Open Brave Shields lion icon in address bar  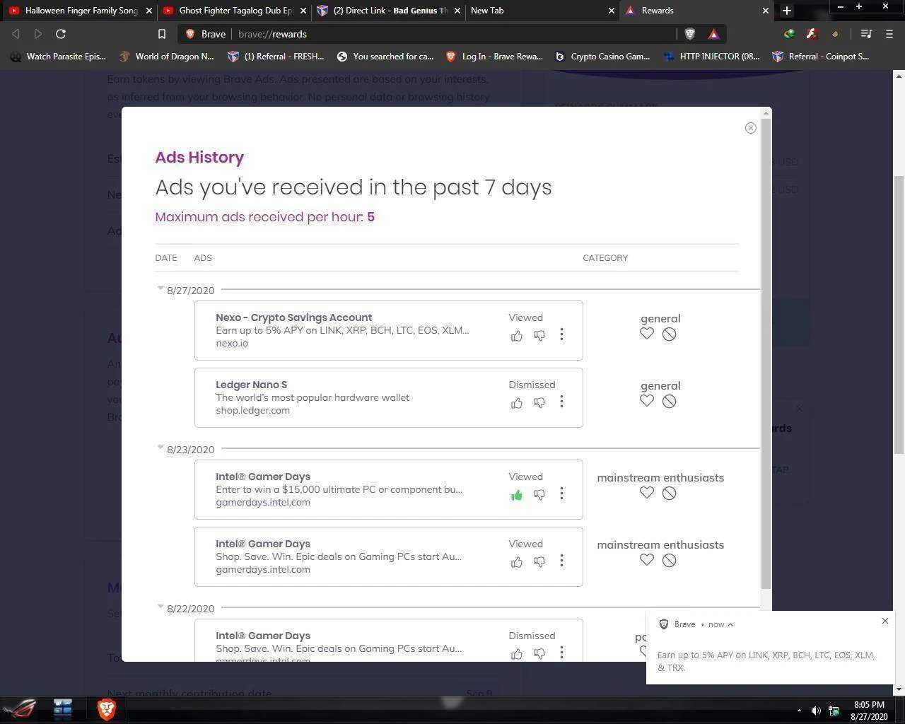pos(690,34)
